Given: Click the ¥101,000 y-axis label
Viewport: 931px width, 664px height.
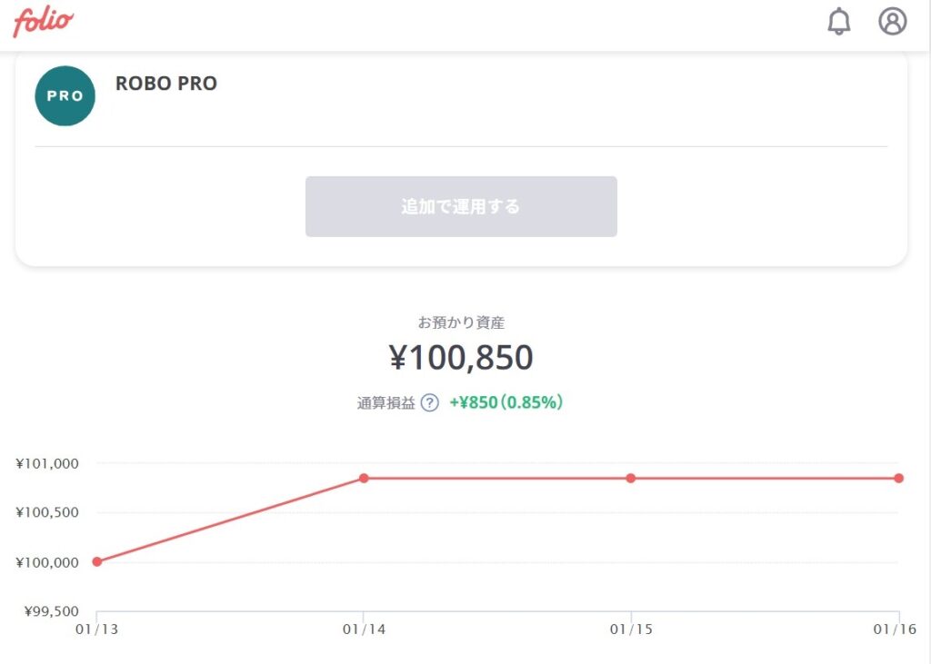Looking at the screenshot, I should pos(47,464).
